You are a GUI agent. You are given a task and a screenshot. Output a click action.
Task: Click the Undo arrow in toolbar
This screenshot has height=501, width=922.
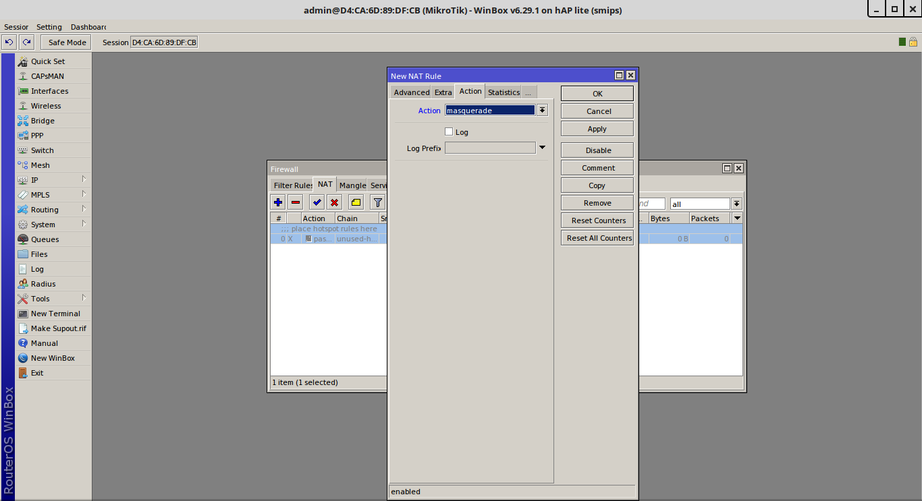tap(9, 42)
